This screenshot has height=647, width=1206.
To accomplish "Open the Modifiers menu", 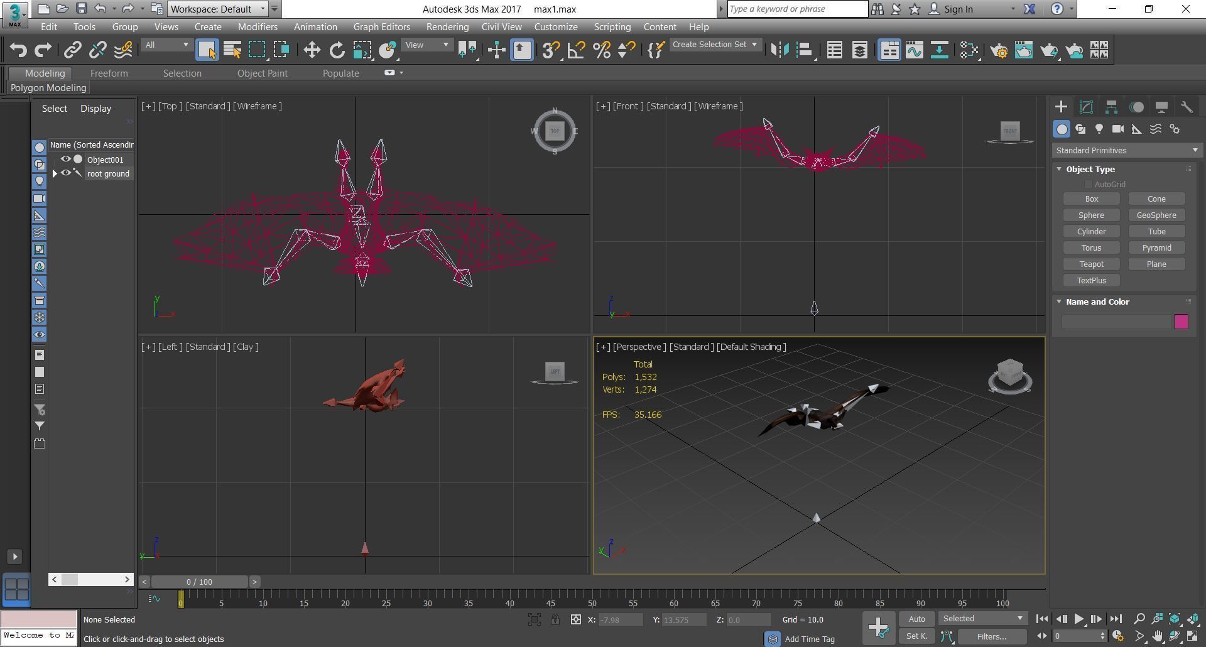I will coord(258,27).
